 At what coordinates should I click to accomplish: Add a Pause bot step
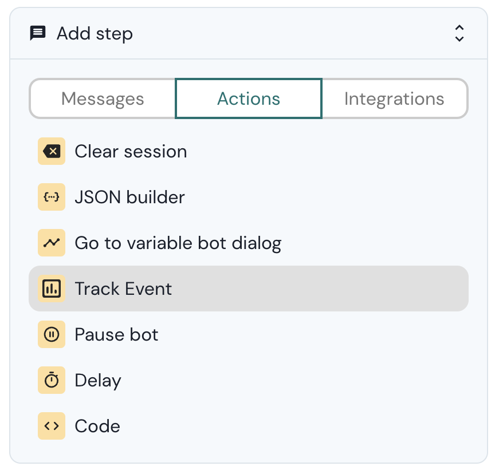pyautogui.click(x=116, y=334)
